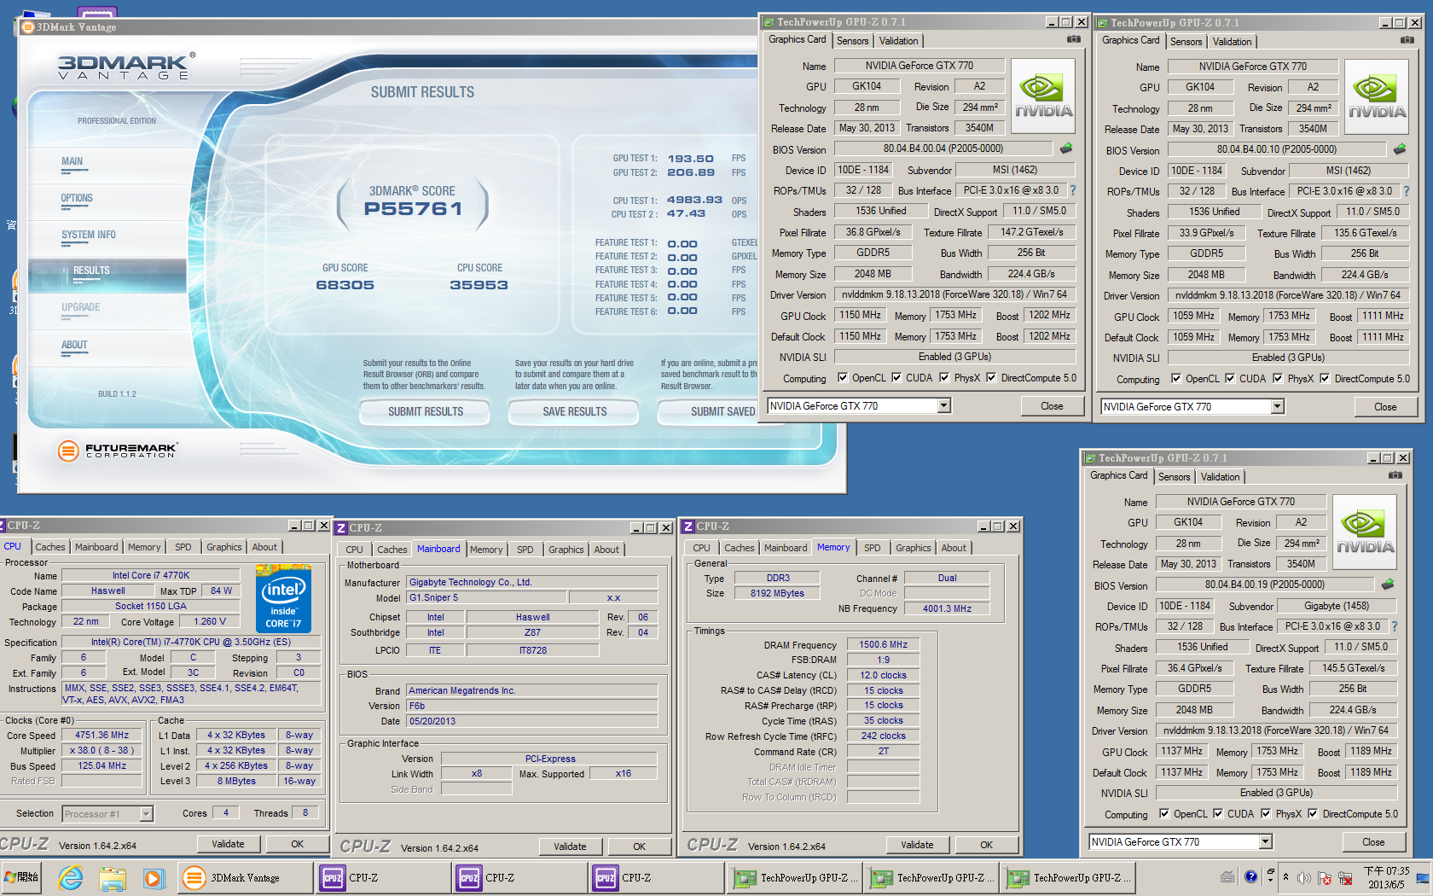The width and height of the screenshot is (1433, 896).
Task: Click the keyboard icon in the language bar
Action: [1227, 877]
